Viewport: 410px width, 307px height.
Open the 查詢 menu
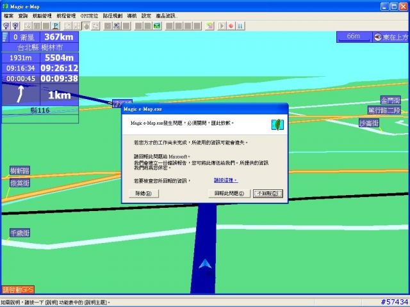click(x=23, y=16)
